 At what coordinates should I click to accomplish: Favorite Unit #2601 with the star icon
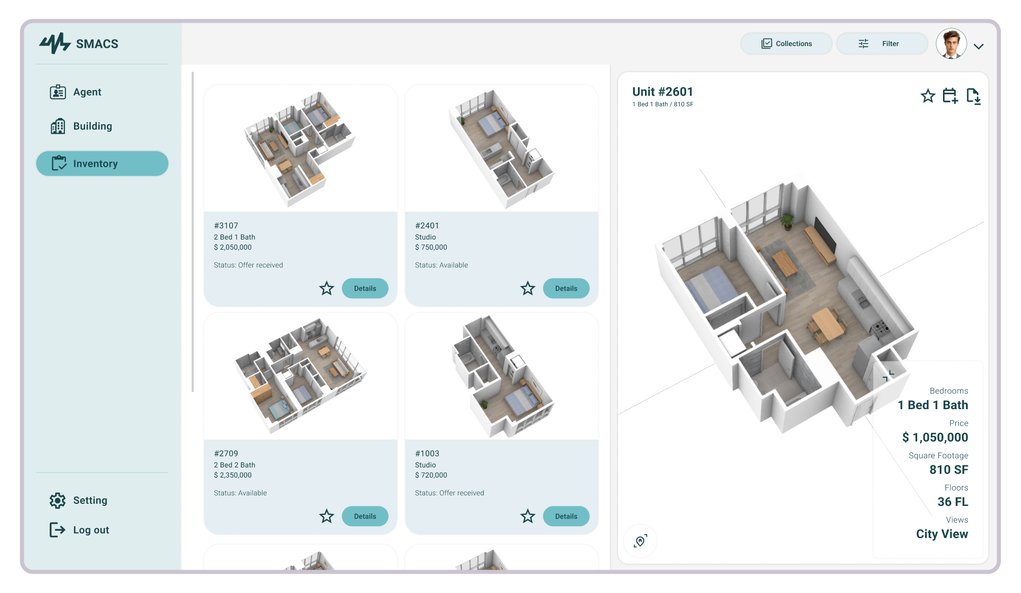(x=927, y=96)
